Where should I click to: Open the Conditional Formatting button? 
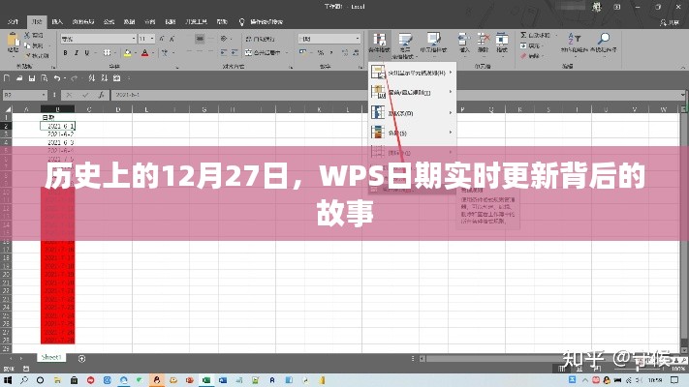[x=379, y=45]
